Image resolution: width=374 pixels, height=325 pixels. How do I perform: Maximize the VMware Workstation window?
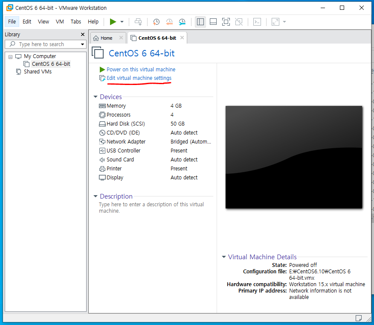click(342, 8)
